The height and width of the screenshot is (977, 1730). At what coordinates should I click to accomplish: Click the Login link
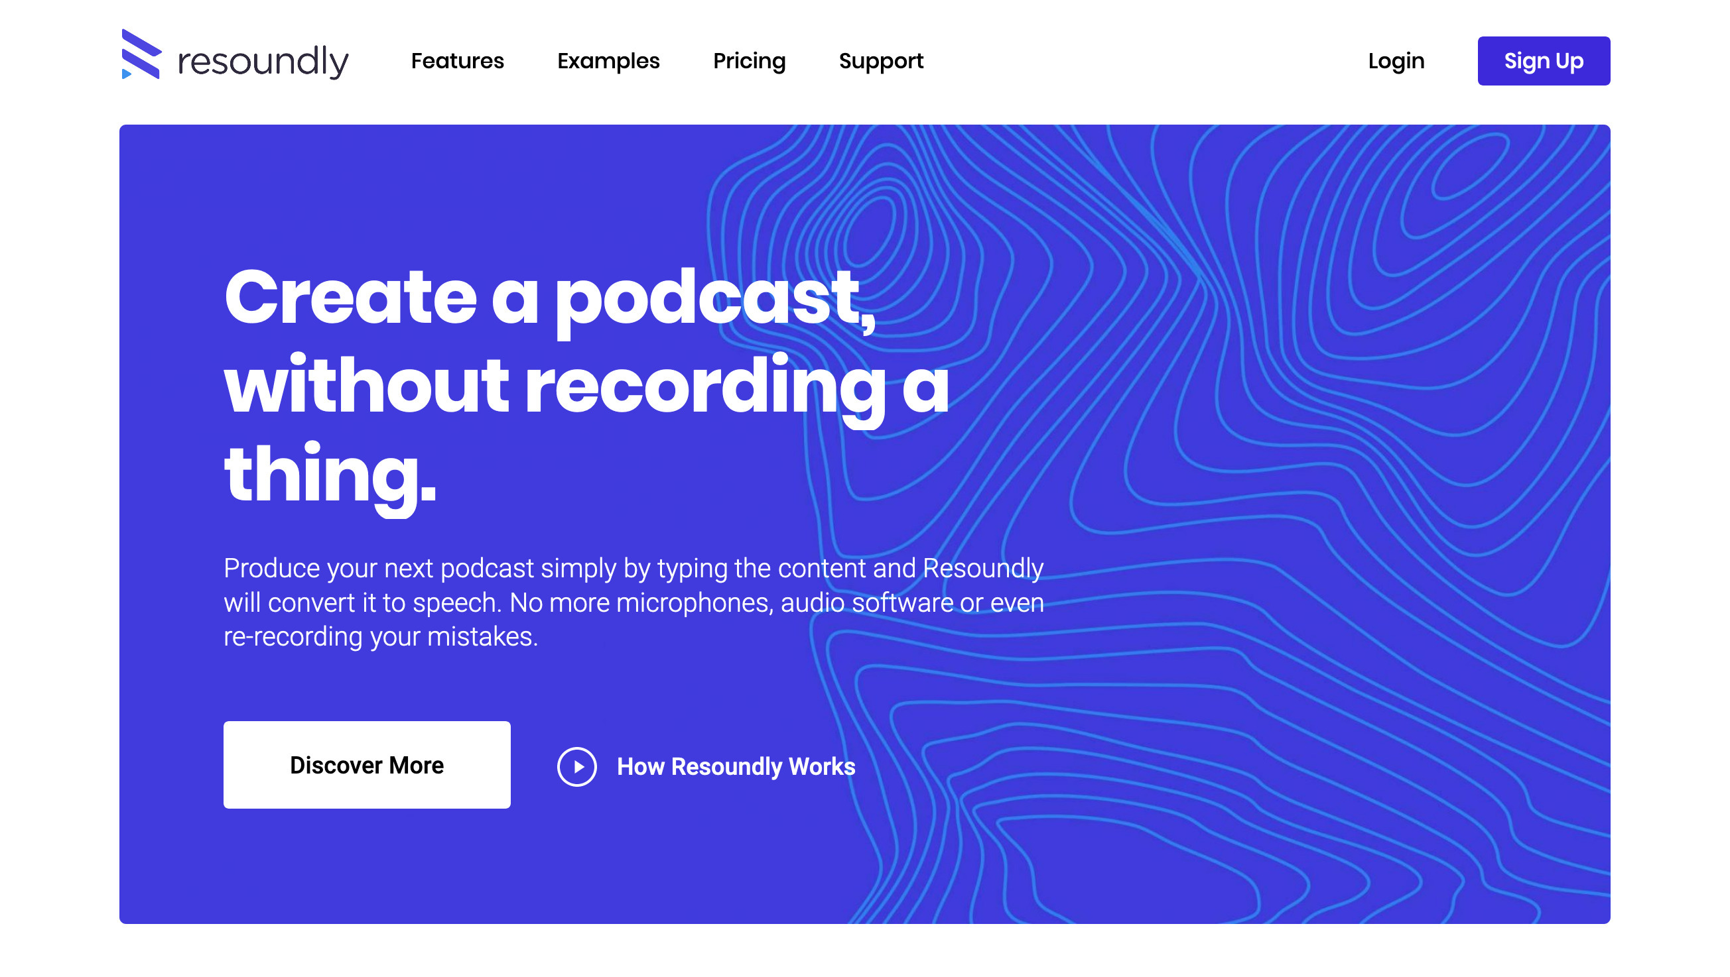coord(1396,61)
